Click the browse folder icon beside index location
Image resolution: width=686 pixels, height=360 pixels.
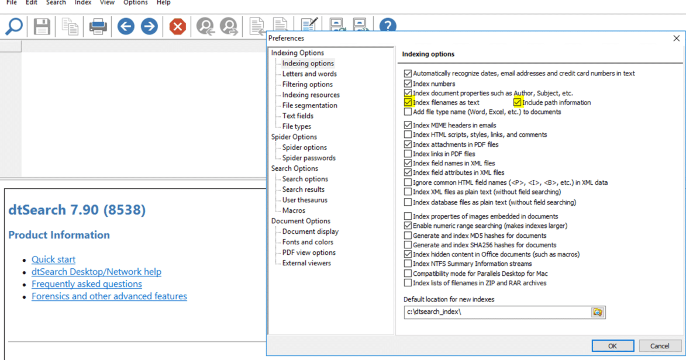pos(597,312)
